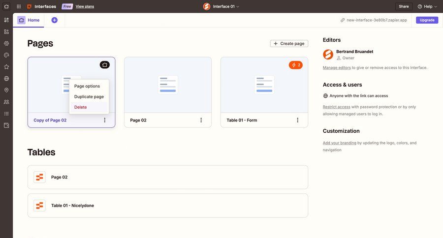443x238 pixels.
Task: Open the settings gear icon in sidebar
Action: (6, 43)
